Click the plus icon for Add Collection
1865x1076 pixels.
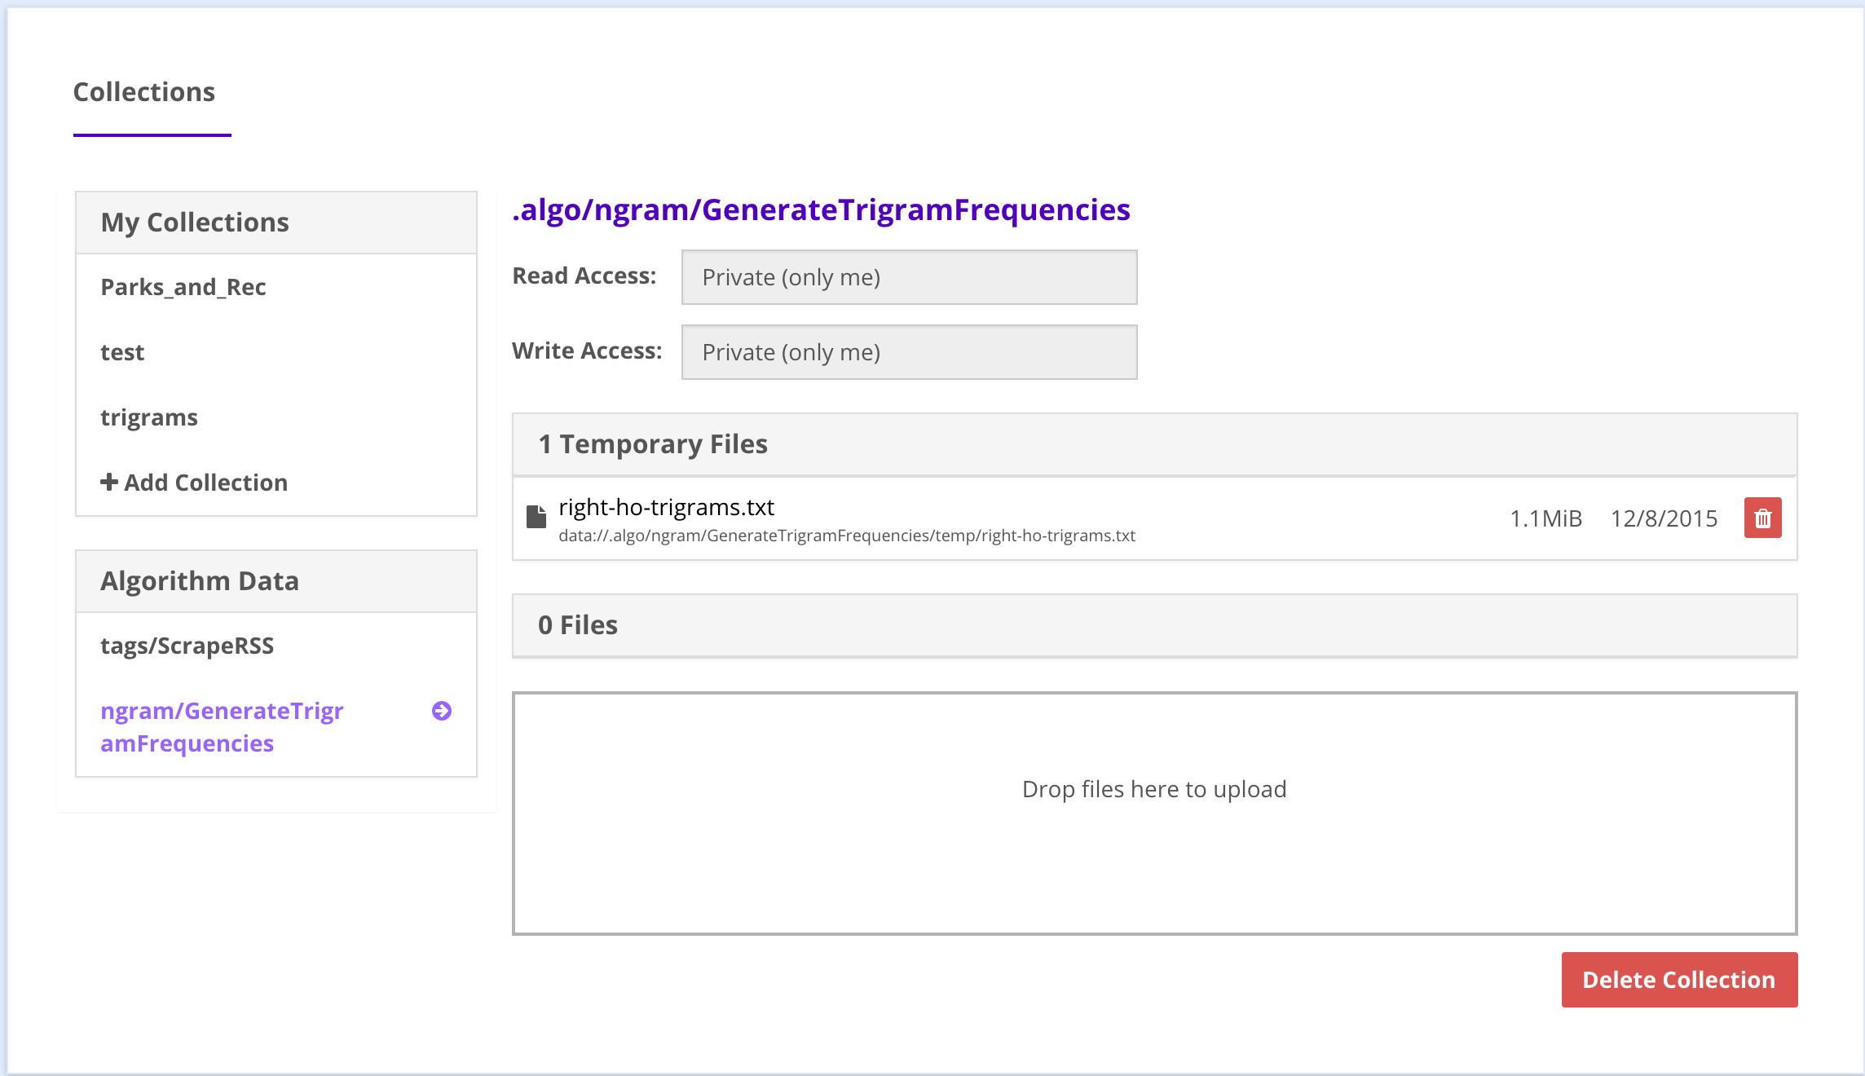[x=108, y=482]
